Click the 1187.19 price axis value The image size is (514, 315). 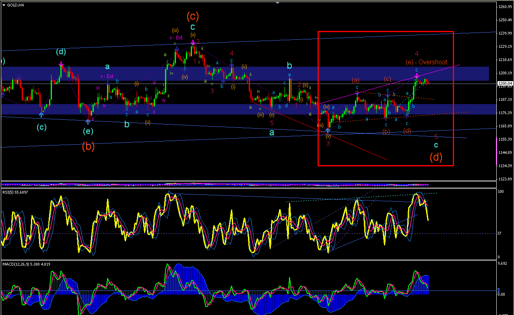(506, 100)
